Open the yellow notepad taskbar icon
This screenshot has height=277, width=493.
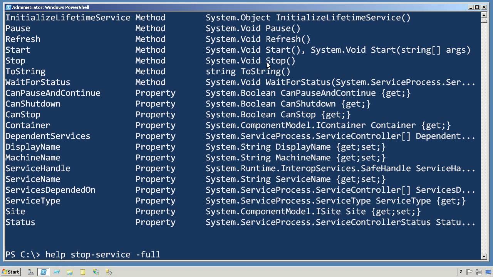(x=83, y=272)
